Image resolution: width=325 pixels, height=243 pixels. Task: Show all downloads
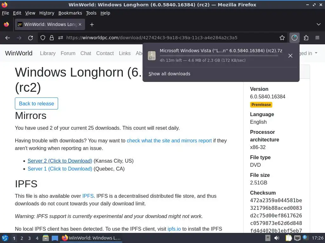(x=169, y=74)
